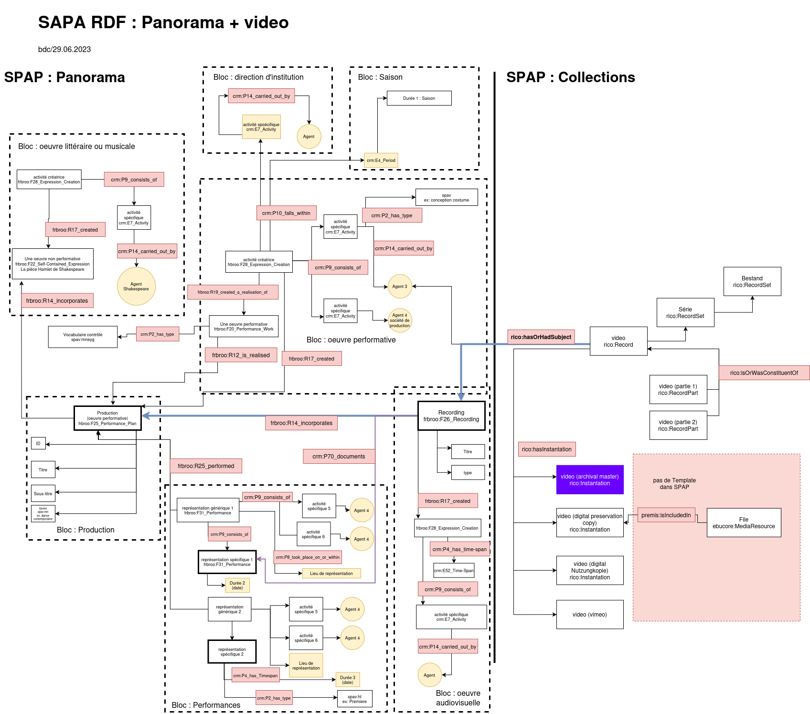Select the purple video (archival master) node

(x=590, y=480)
